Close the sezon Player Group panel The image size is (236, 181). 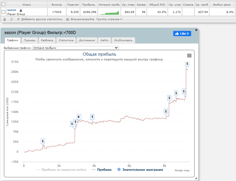(196, 30)
